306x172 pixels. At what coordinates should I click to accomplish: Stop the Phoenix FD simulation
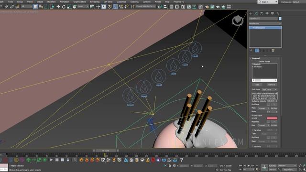pos(62,160)
